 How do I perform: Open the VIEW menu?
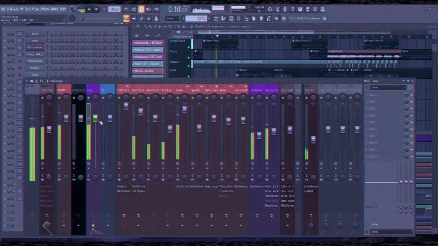(x=35, y=9)
